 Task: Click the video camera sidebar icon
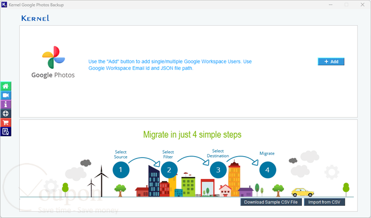click(5, 95)
